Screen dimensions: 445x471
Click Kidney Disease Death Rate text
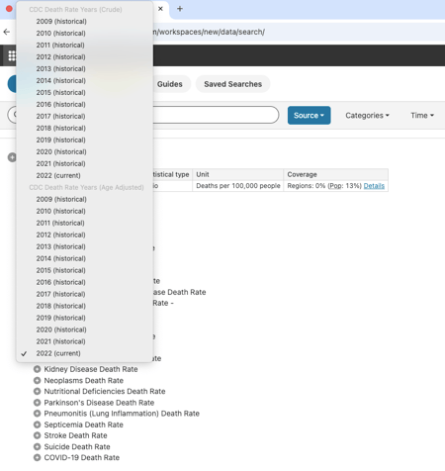[x=91, y=369]
